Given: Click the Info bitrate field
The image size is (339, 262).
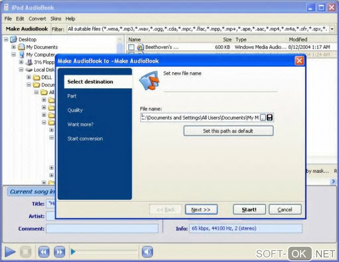Looking at the screenshot, I should 246,229.
